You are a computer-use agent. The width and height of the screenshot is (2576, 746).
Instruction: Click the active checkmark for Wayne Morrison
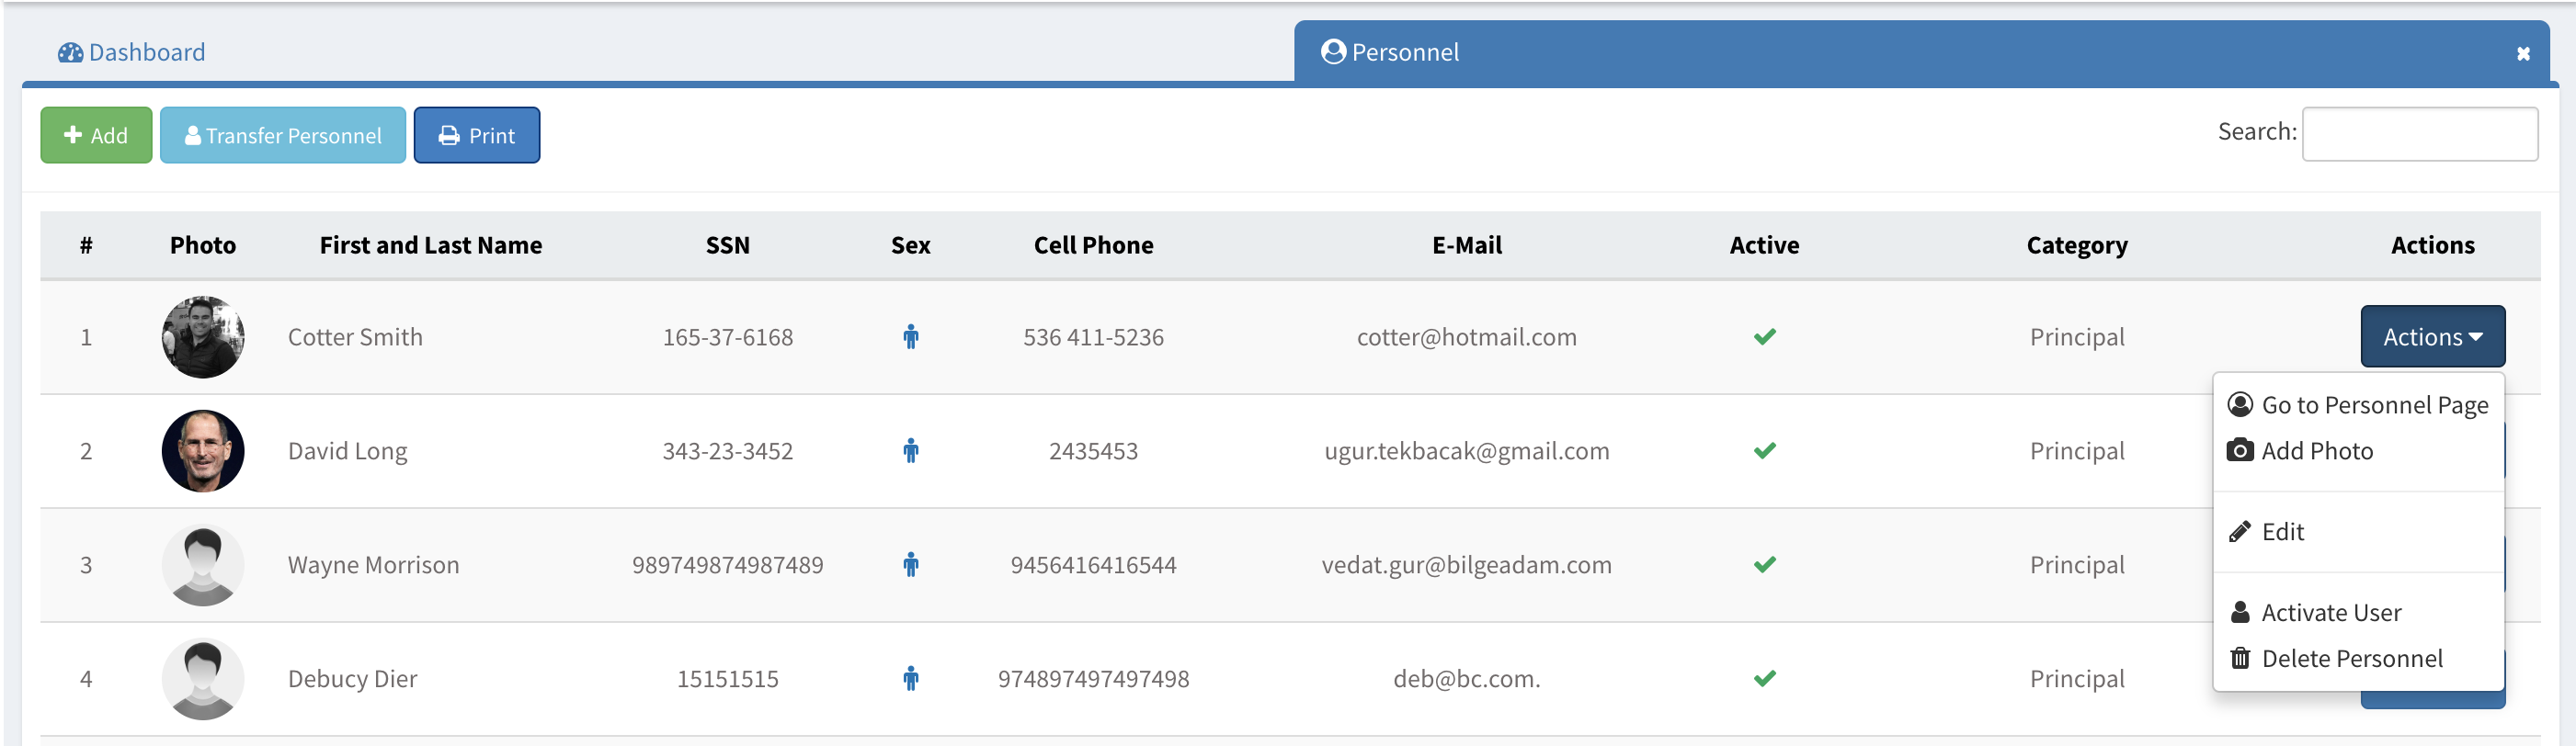[1764, 565]
